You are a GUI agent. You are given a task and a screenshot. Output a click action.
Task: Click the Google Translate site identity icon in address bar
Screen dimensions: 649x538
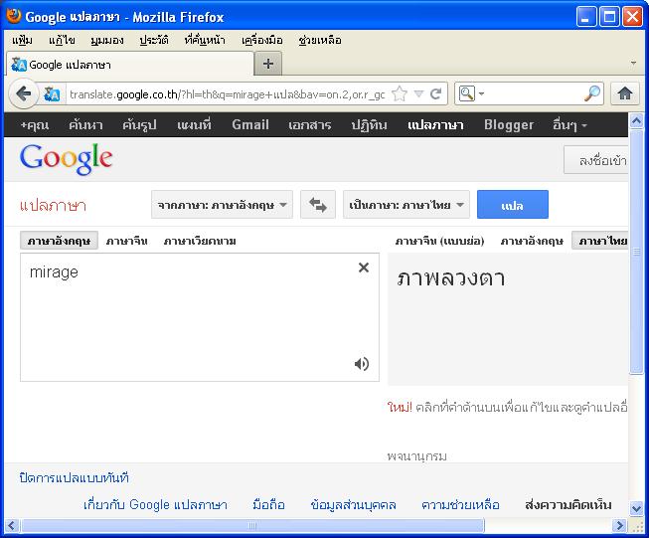point(52,94)
